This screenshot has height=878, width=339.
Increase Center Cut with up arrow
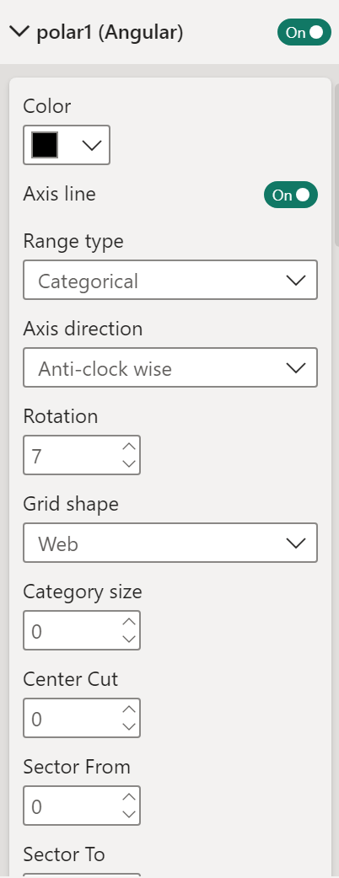point(129,709)
